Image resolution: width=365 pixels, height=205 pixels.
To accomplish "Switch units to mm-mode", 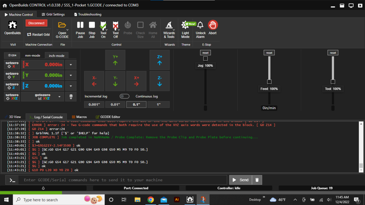I will click(x=32, y=55).
